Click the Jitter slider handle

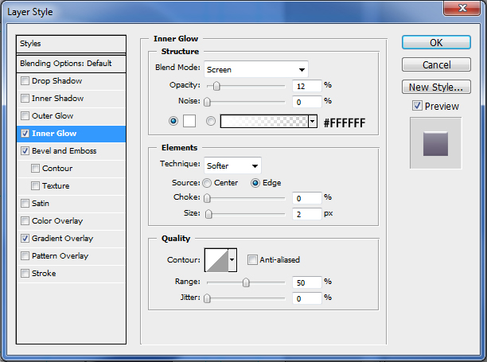[207, 298]
